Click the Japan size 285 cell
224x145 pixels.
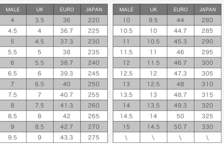pyautogui.click(x=207, y=31)
